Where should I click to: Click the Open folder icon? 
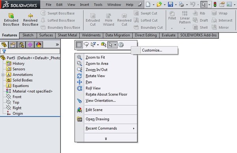[159, 4]
